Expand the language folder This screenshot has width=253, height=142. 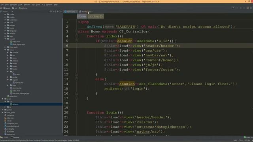pos(5,31)
